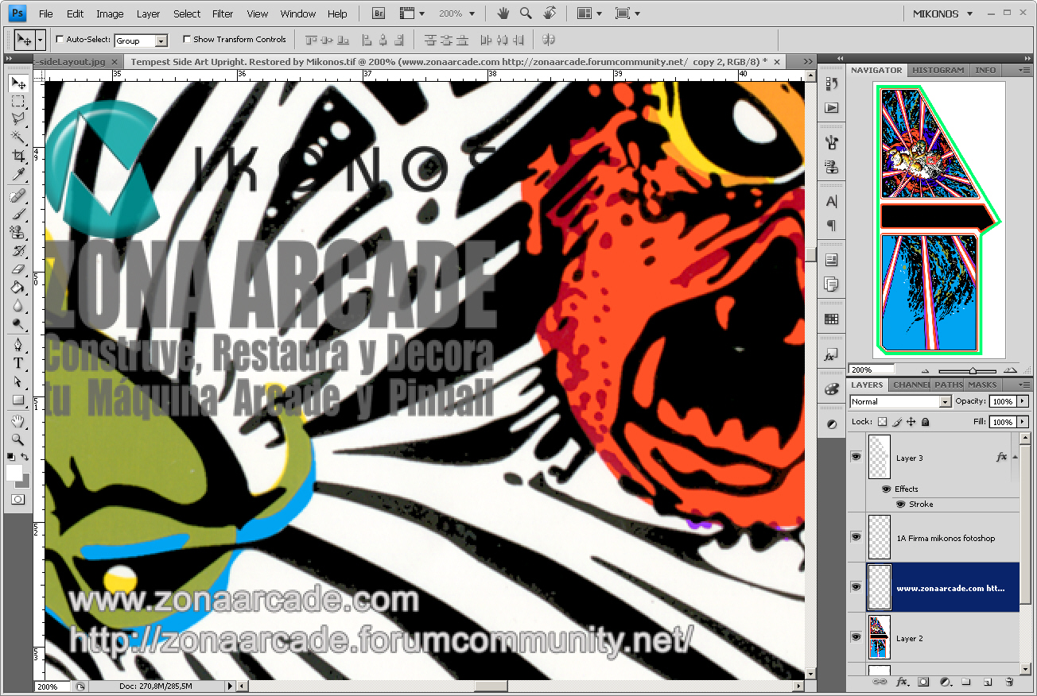Enable the Auto-Select checkbox
The image size is (1037, 696).
point(60,39)
